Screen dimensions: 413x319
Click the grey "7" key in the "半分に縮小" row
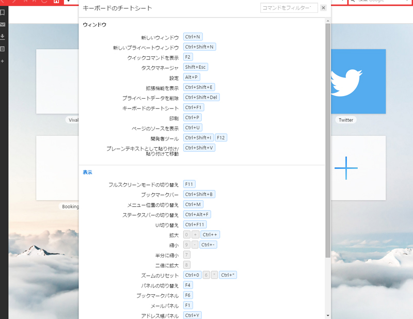pos(187,255)
